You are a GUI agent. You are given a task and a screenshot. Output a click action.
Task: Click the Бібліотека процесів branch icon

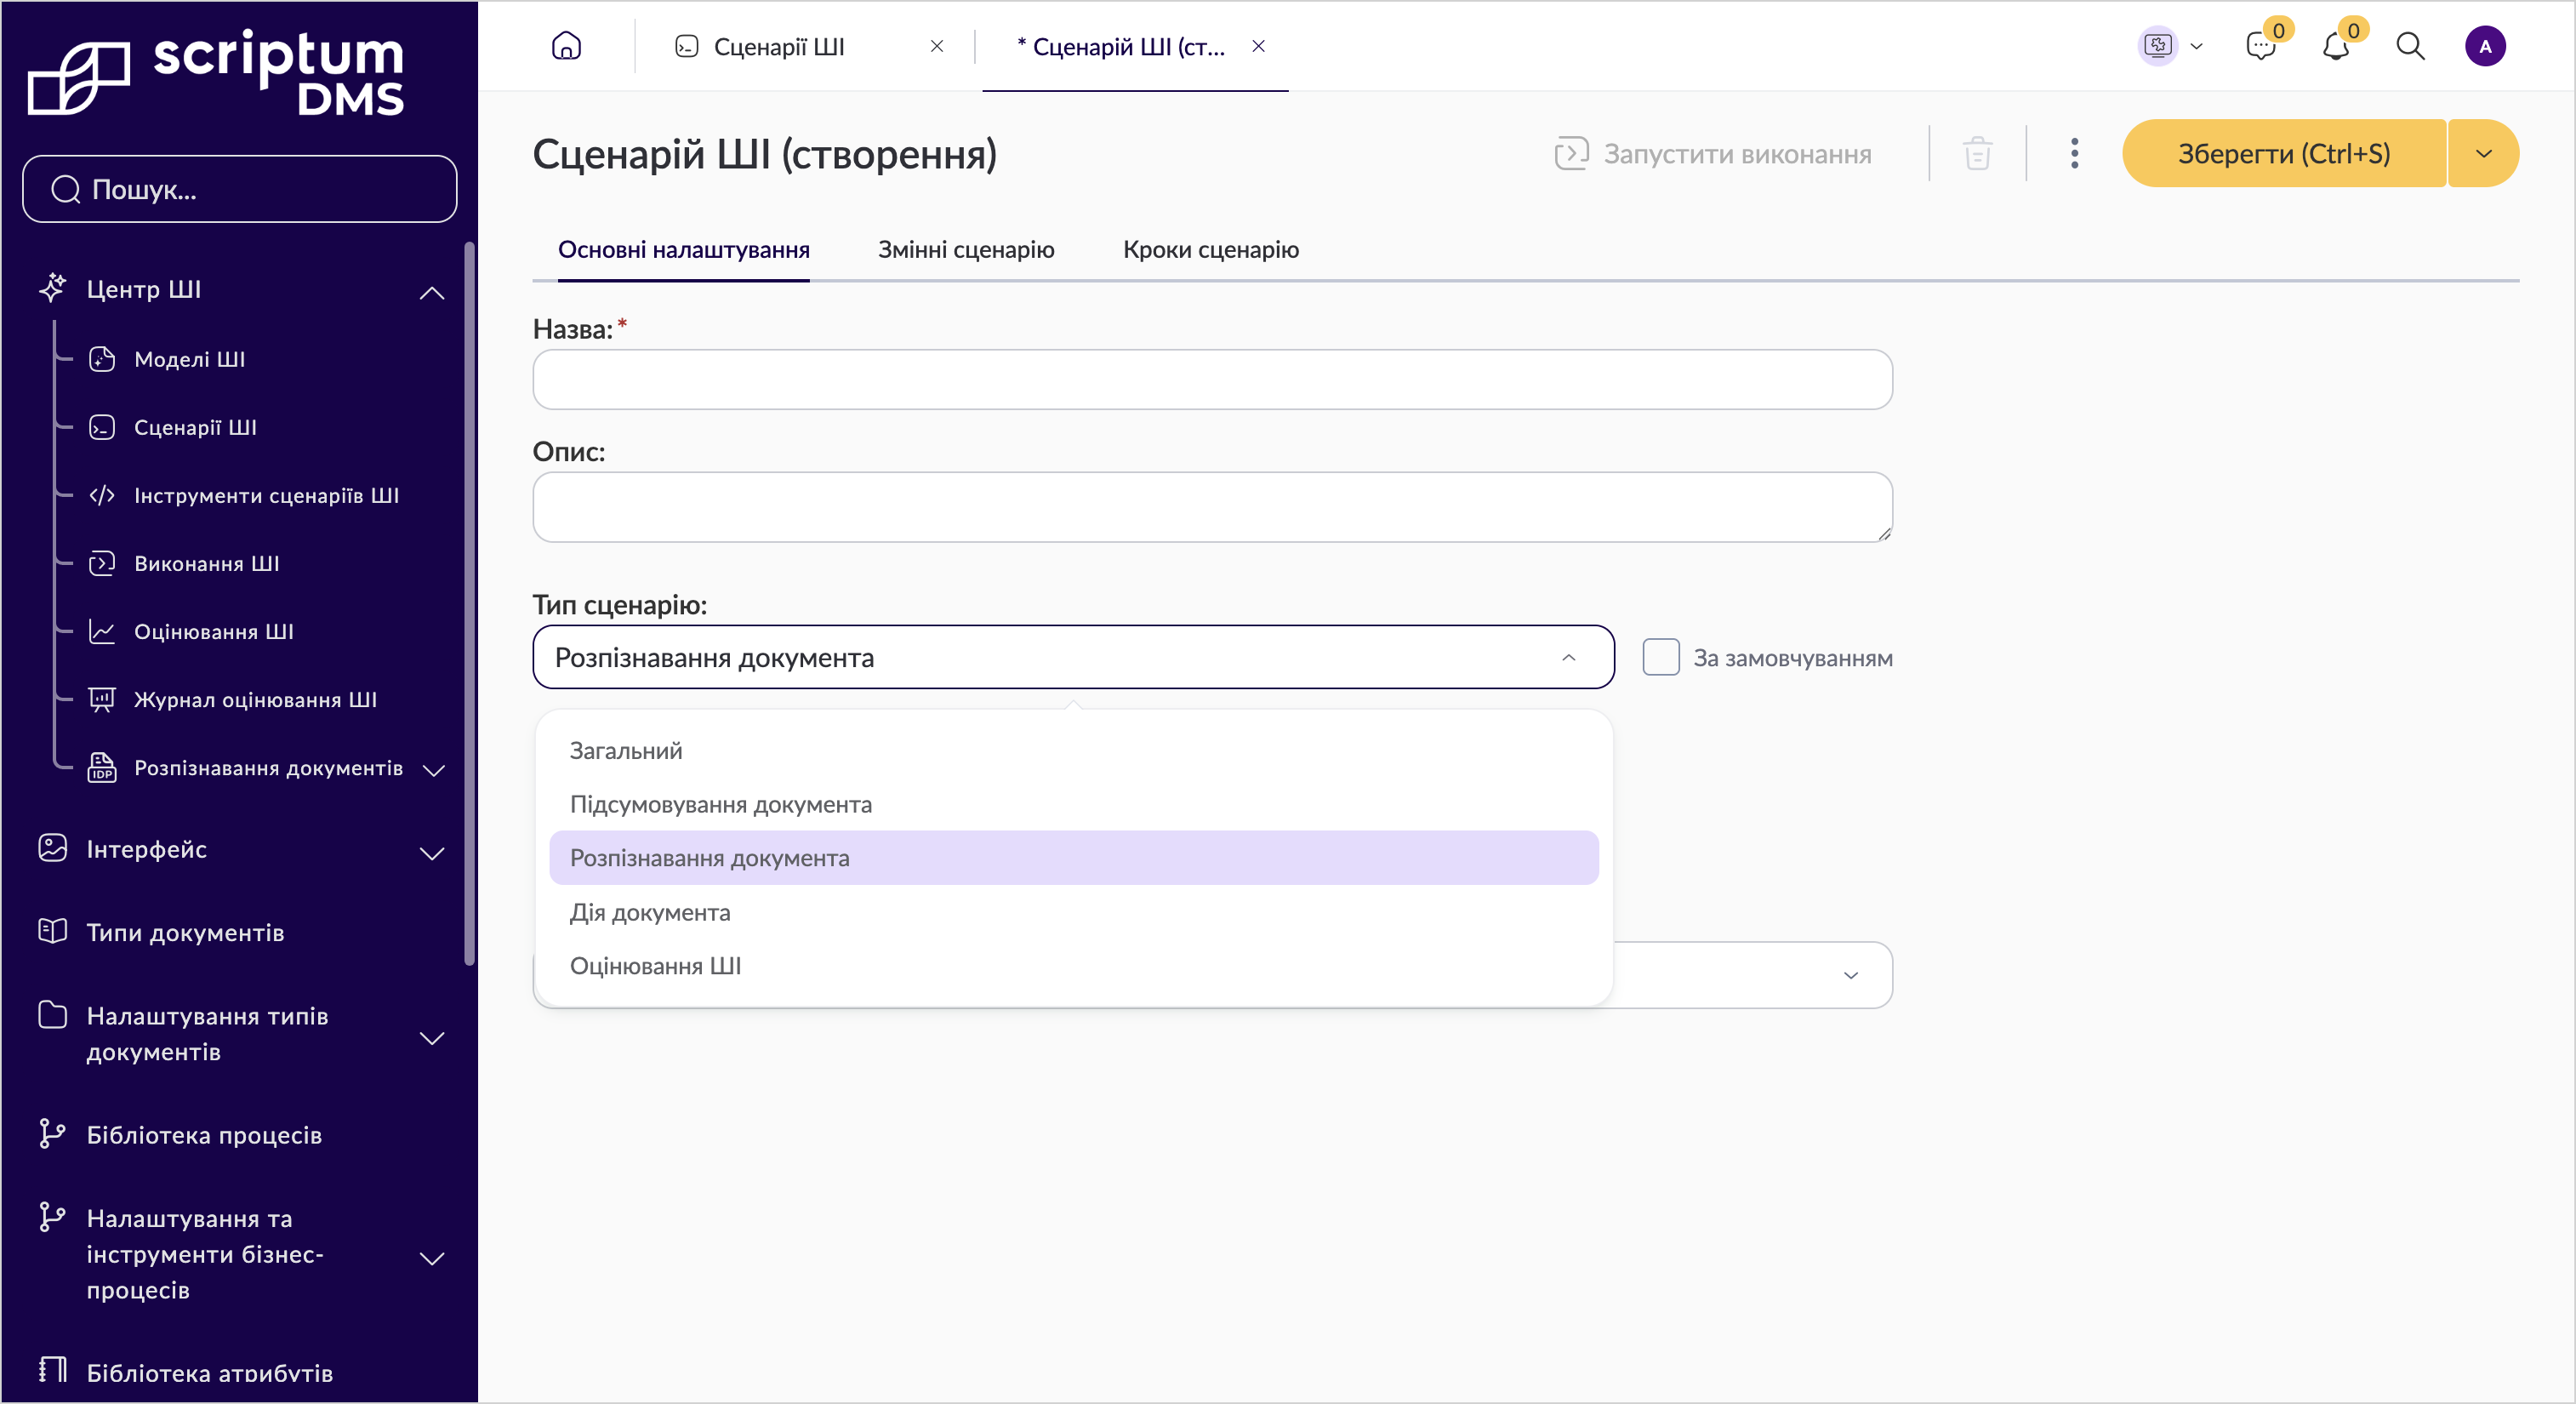[52, 1133]
